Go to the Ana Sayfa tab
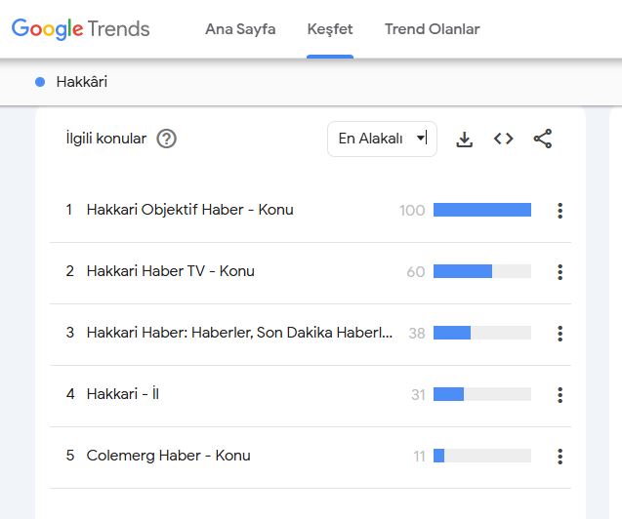This screenshot has height=519, width=622. coord(240,29)
